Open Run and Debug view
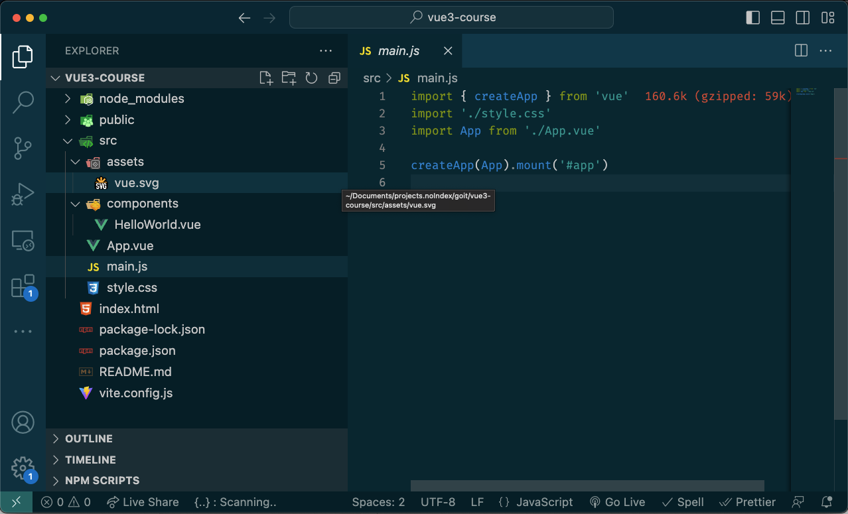 coord(23,194)
